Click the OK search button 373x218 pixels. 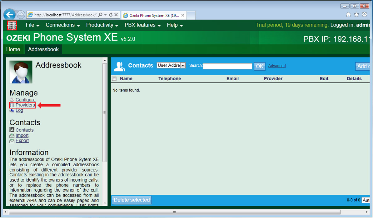260,66
